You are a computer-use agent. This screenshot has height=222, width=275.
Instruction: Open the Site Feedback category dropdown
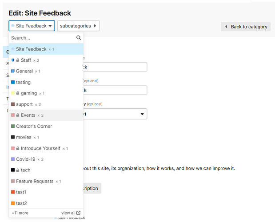click(x=32, y=26)
